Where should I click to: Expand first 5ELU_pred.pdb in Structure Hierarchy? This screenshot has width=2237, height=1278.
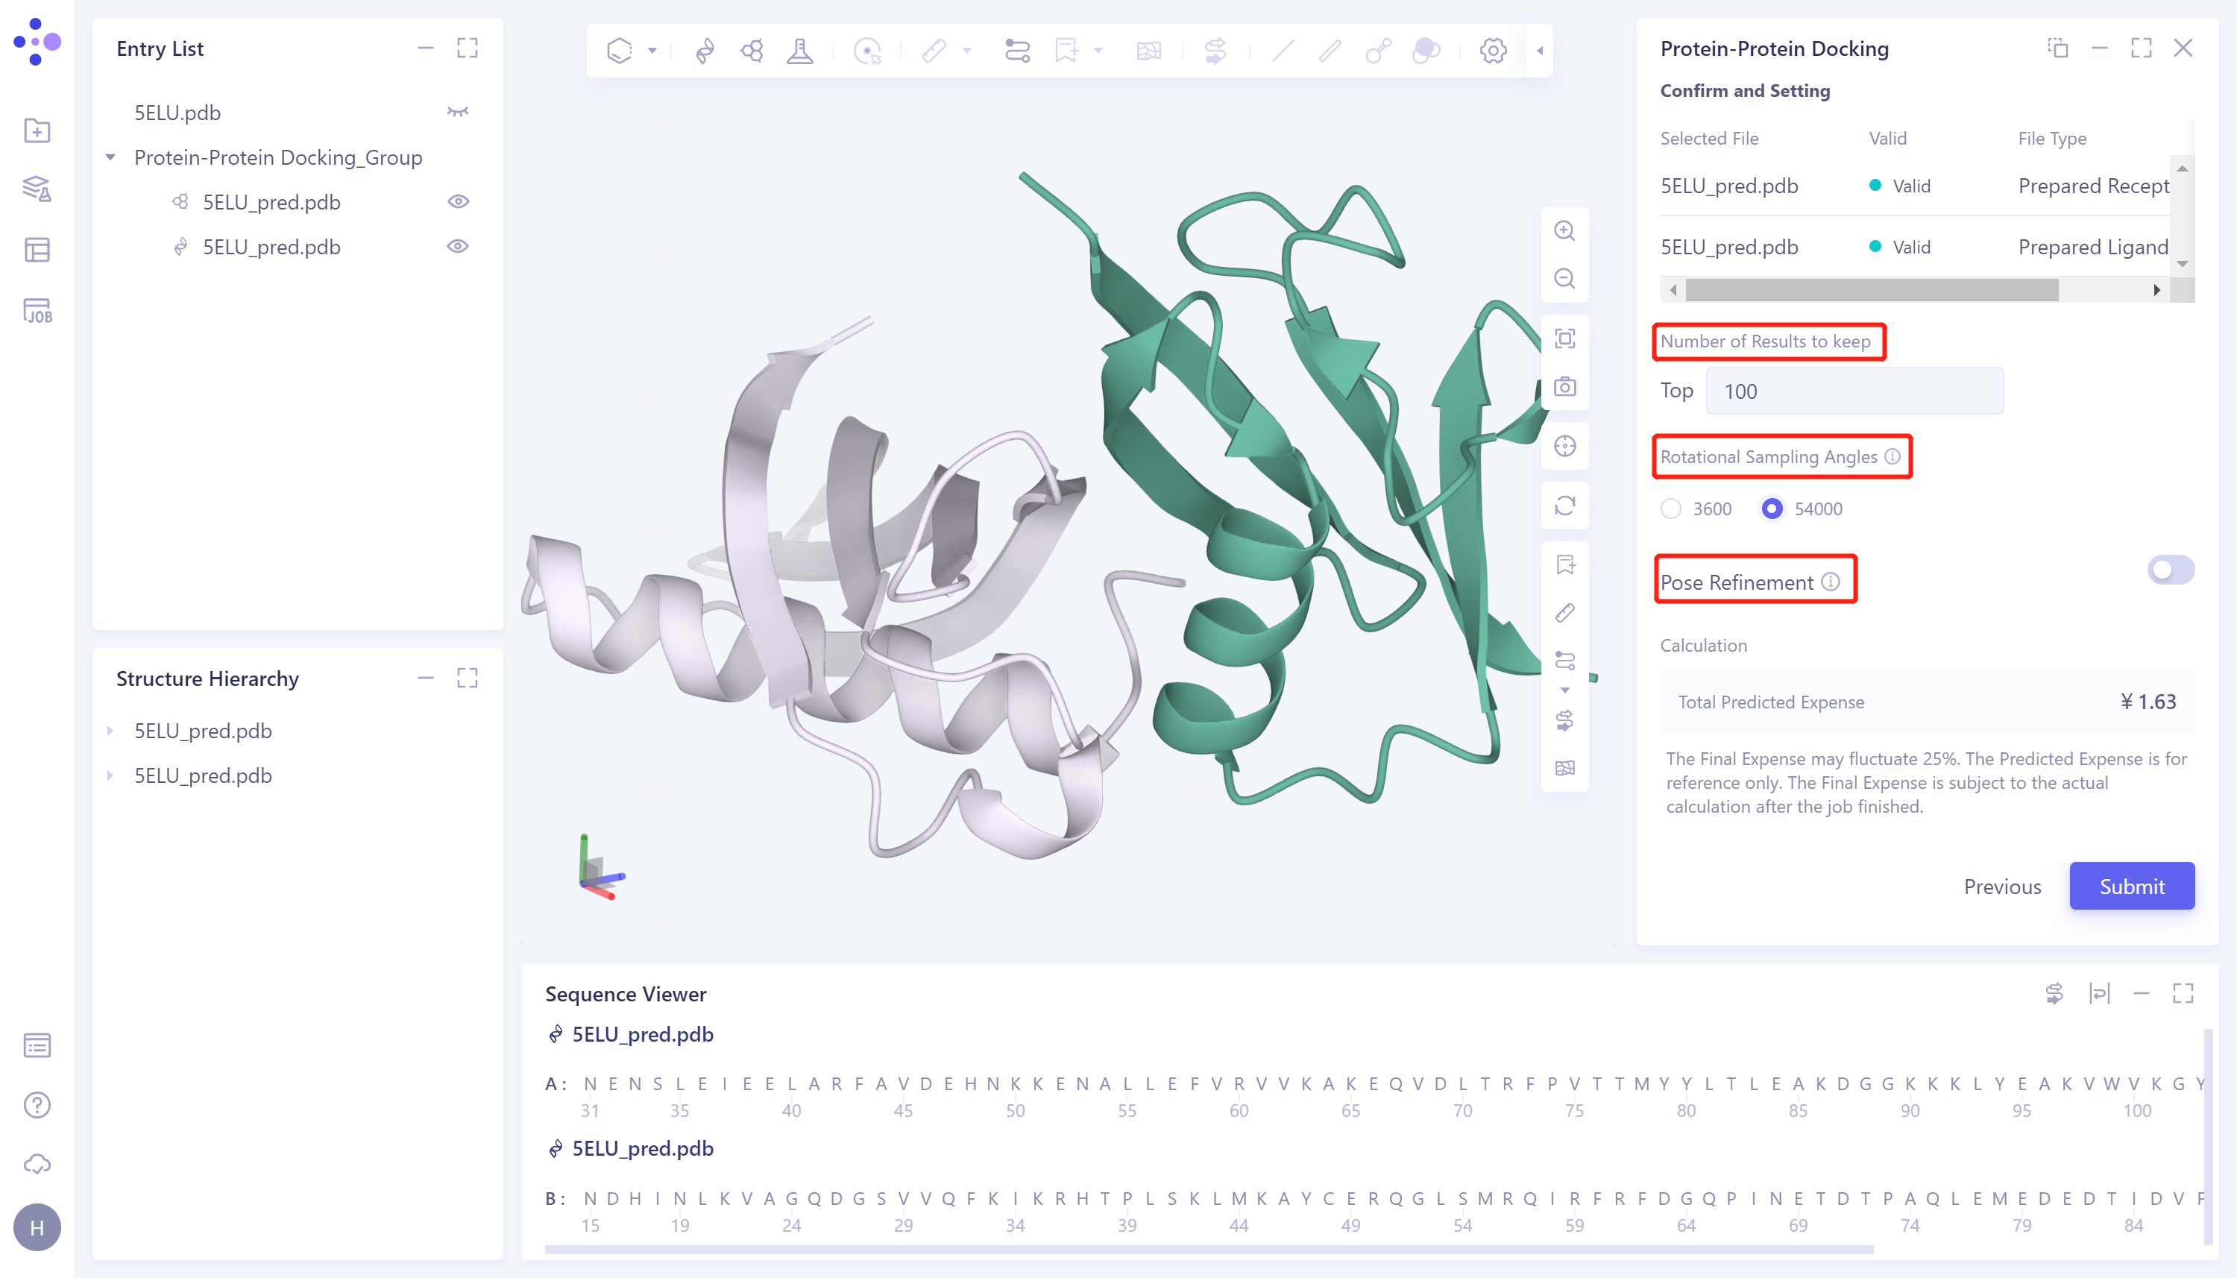(x=110, y=730)
